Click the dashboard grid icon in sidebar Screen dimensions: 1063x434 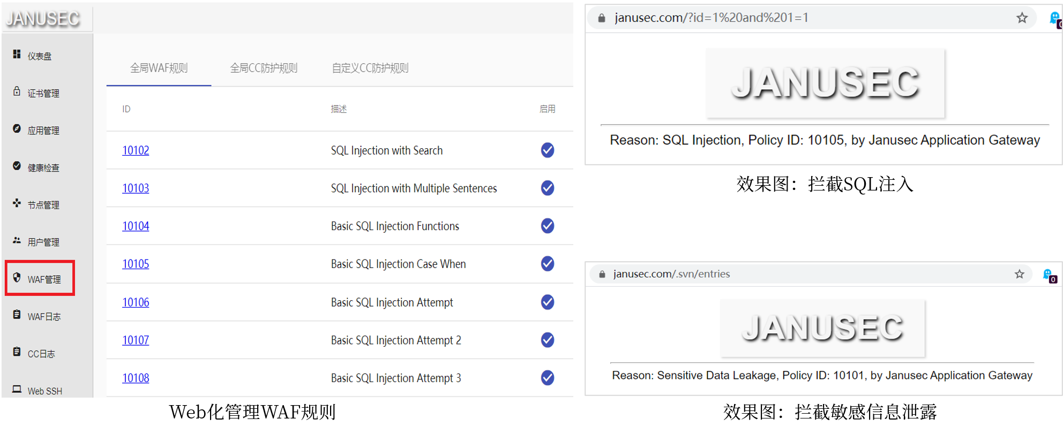pyautogui.click(x=17, y=54)
